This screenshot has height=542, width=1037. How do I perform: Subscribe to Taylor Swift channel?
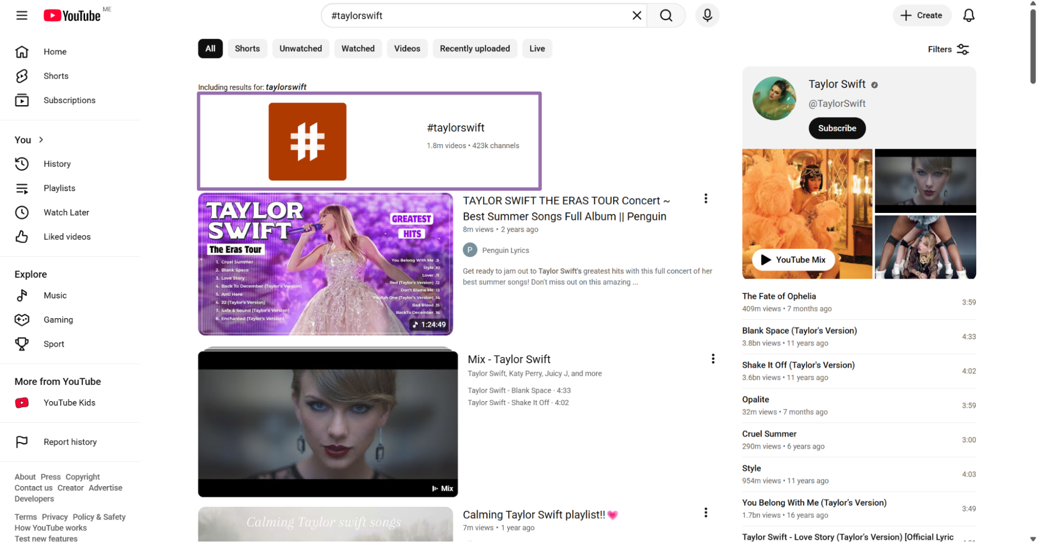[837, 129]
